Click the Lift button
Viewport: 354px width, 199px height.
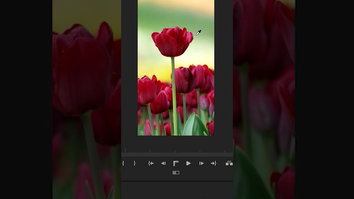[x=229, y=163]
